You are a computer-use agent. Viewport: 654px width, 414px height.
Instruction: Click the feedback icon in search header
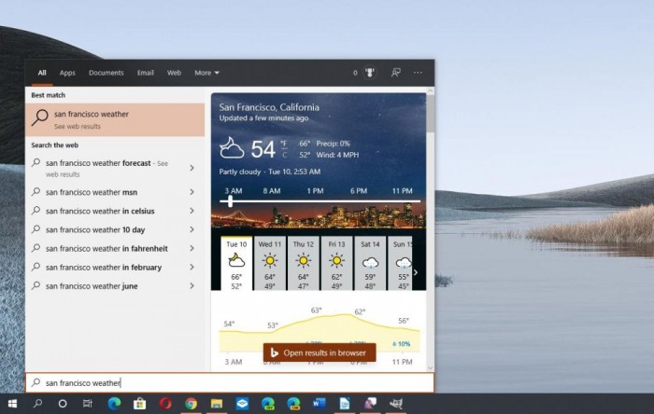(x=395, y=73)
